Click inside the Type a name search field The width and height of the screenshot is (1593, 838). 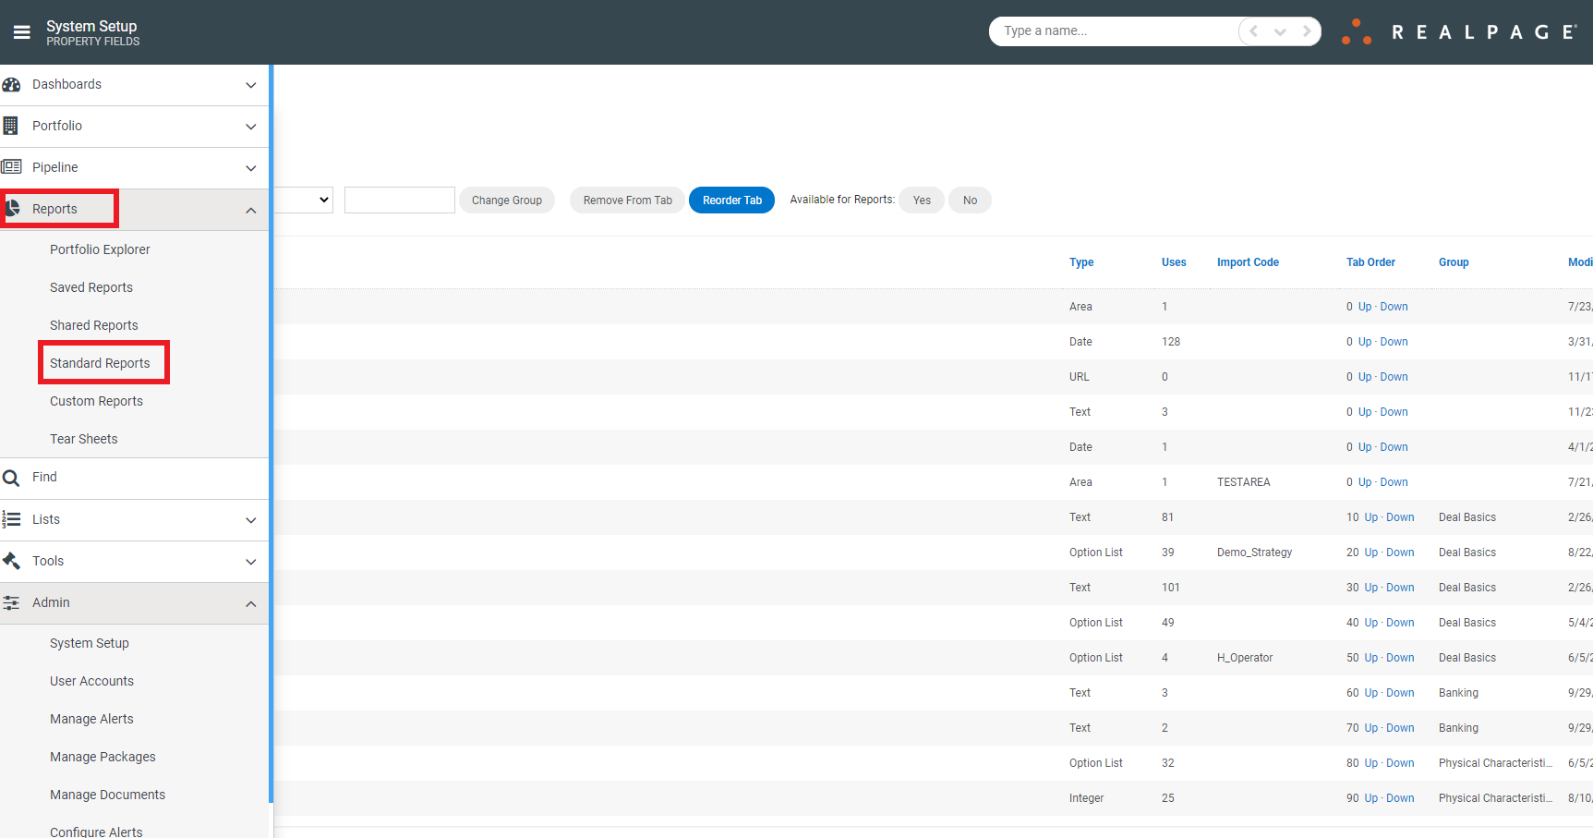coord(1108,30)
